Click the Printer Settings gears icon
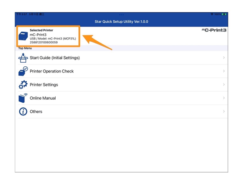 [23, 85]
